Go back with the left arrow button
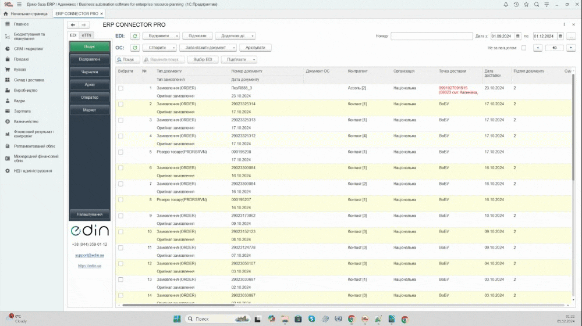The height and width of the screenshot is (326, 582). (73, 25)
